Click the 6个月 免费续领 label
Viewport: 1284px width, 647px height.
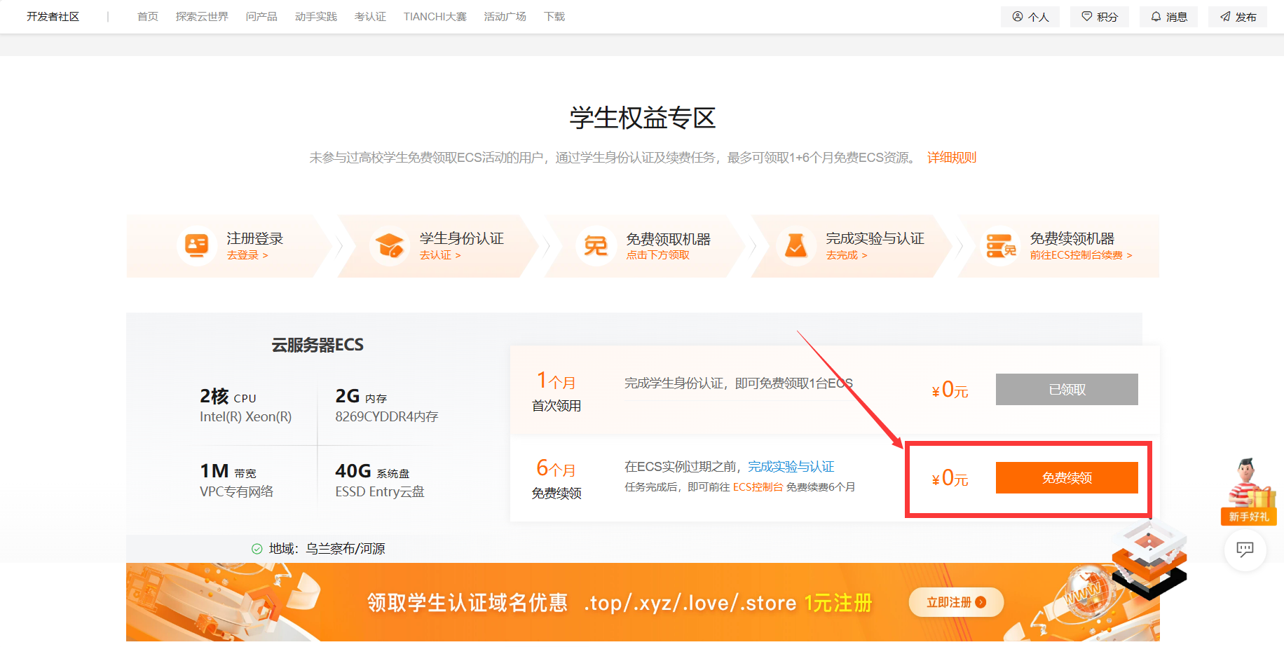(x=556, y=479)
